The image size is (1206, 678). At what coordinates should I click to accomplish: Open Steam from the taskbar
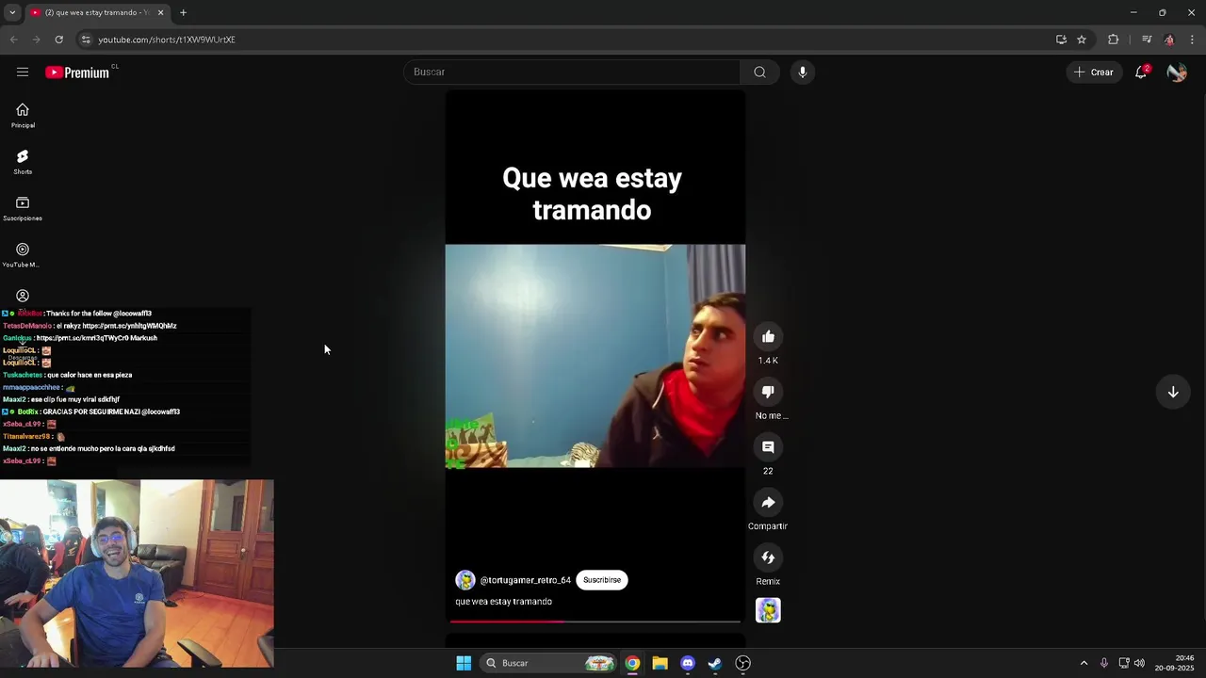pos(715,663)
